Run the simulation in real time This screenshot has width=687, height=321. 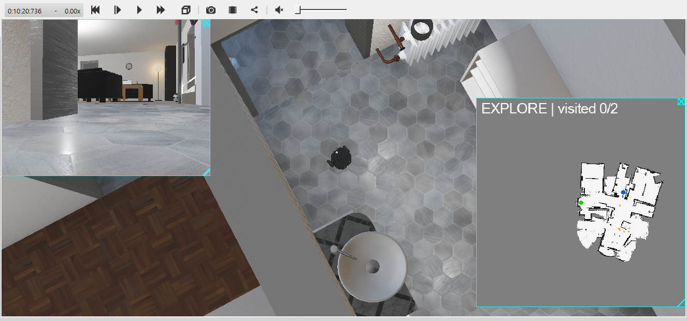(x=139, y=10)
